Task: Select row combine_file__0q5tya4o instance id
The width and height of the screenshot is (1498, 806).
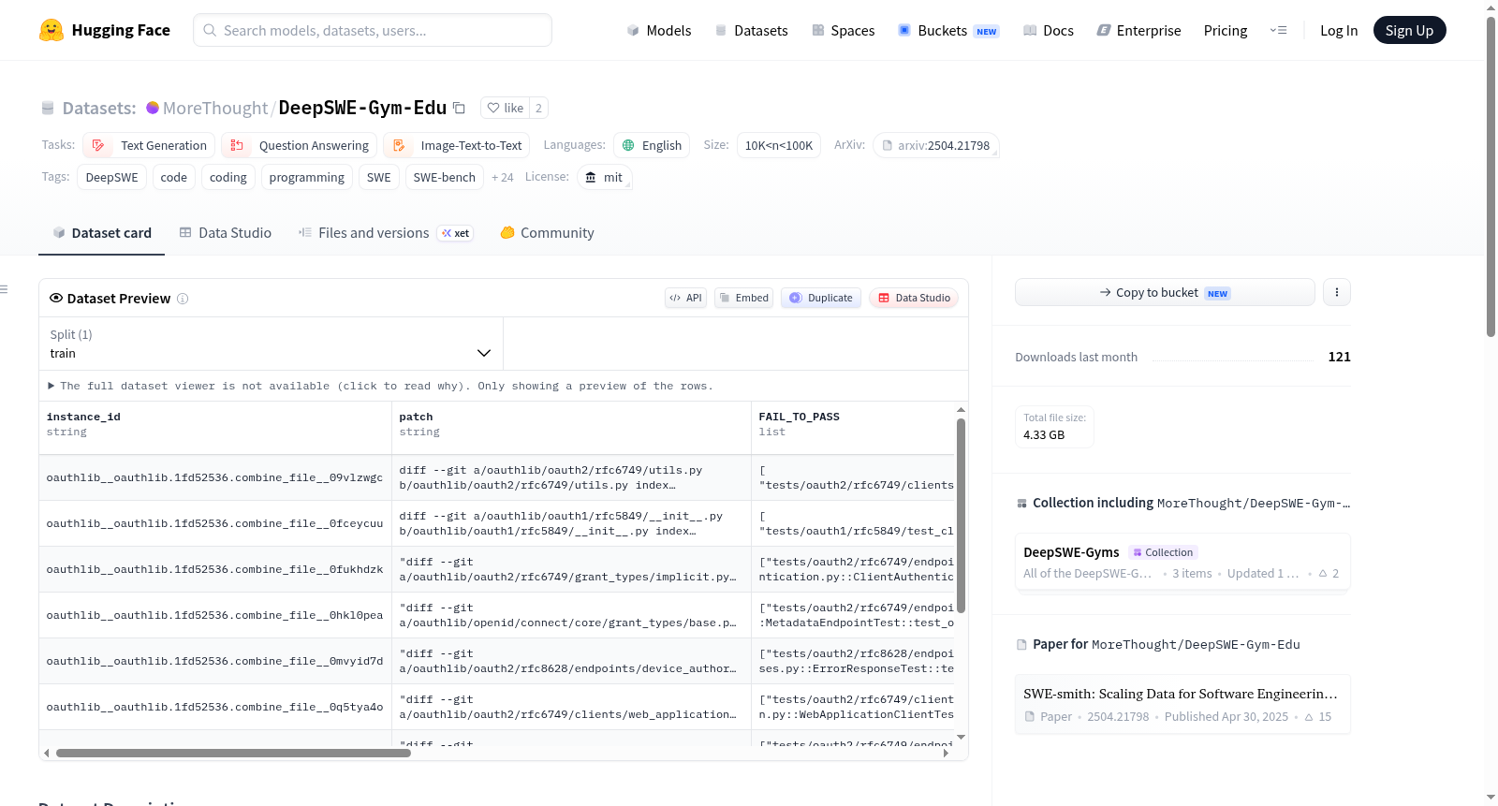Action: (214, 707)
